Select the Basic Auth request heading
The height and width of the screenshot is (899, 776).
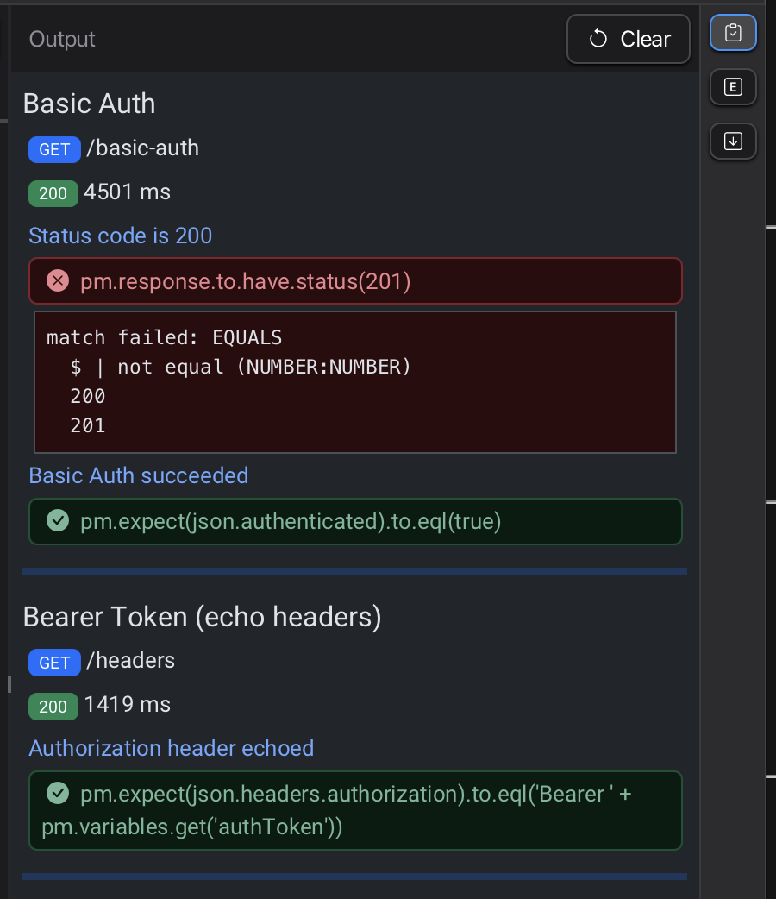(x=89, y=104)
